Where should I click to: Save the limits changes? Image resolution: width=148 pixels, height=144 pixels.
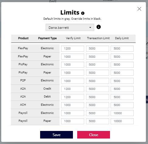coord(57,135)
